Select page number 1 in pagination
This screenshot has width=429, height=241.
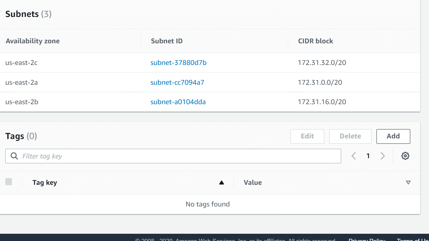[368, 156]
